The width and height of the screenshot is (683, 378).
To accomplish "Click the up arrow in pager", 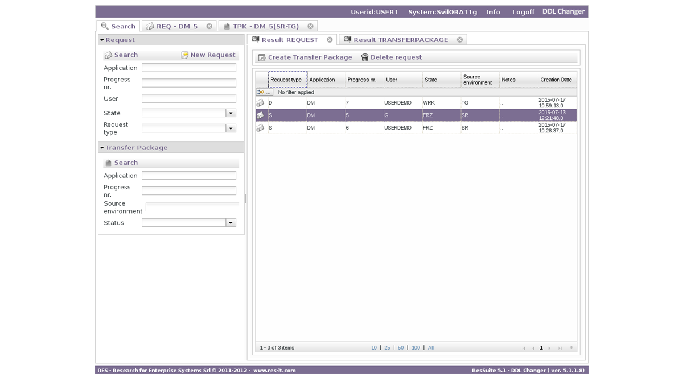I will (x=571, y=348).
